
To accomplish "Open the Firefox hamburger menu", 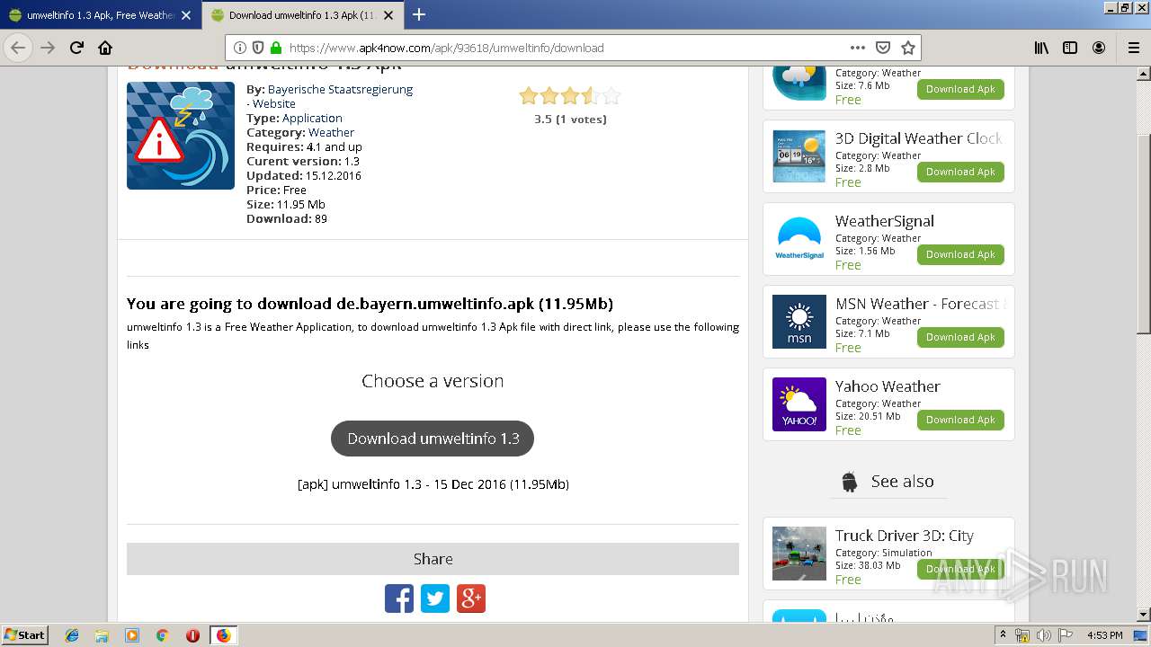I will [1133, 48].
